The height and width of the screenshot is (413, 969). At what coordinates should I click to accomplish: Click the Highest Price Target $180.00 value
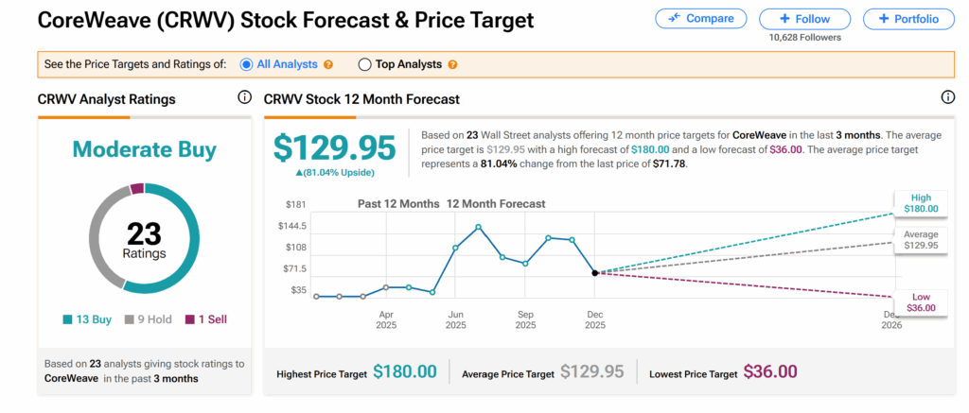(x=405, y=372)
